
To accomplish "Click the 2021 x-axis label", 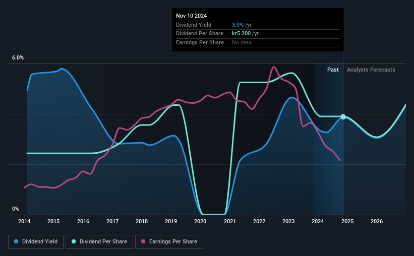I will click(x=230, y=221).
